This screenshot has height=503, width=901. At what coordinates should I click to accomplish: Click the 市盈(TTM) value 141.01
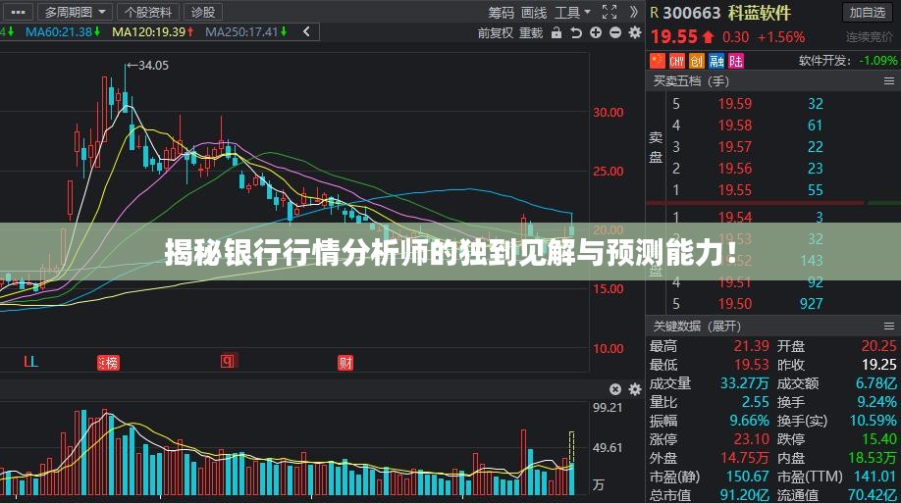pos(874,477)
